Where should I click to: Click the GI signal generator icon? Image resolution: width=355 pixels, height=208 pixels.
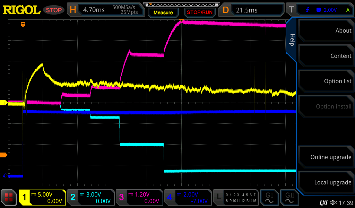coord(269,198)
